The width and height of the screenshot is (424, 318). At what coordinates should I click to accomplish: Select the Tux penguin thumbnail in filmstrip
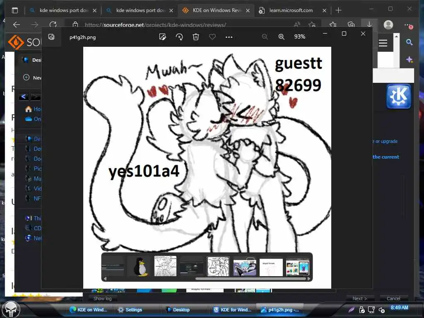[x=140, y=267]
